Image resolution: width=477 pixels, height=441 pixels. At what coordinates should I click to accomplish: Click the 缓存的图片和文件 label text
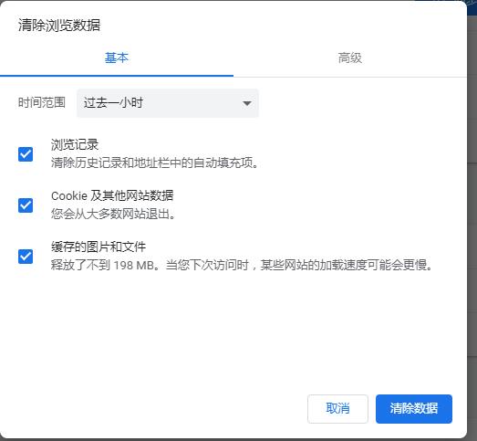click(99, 247)
